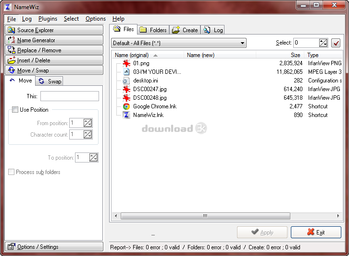Toggle Process sub folders checkbox
Screen dimensions: 349x256
point(11,172)
